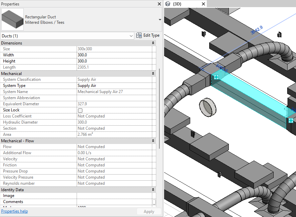Open the type selector dropdown arrow

(x=159, y=19)
